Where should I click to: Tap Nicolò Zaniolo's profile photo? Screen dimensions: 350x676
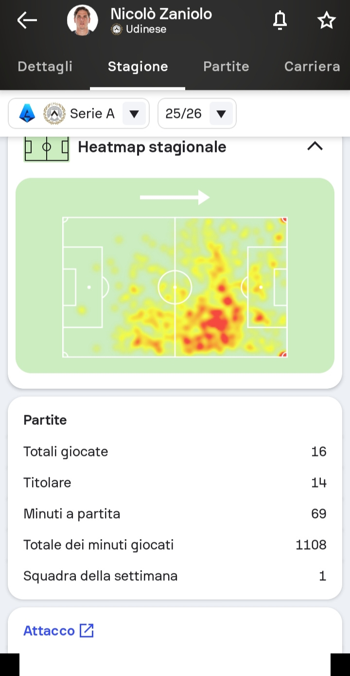pyautogui.click(x=82, y=20)
